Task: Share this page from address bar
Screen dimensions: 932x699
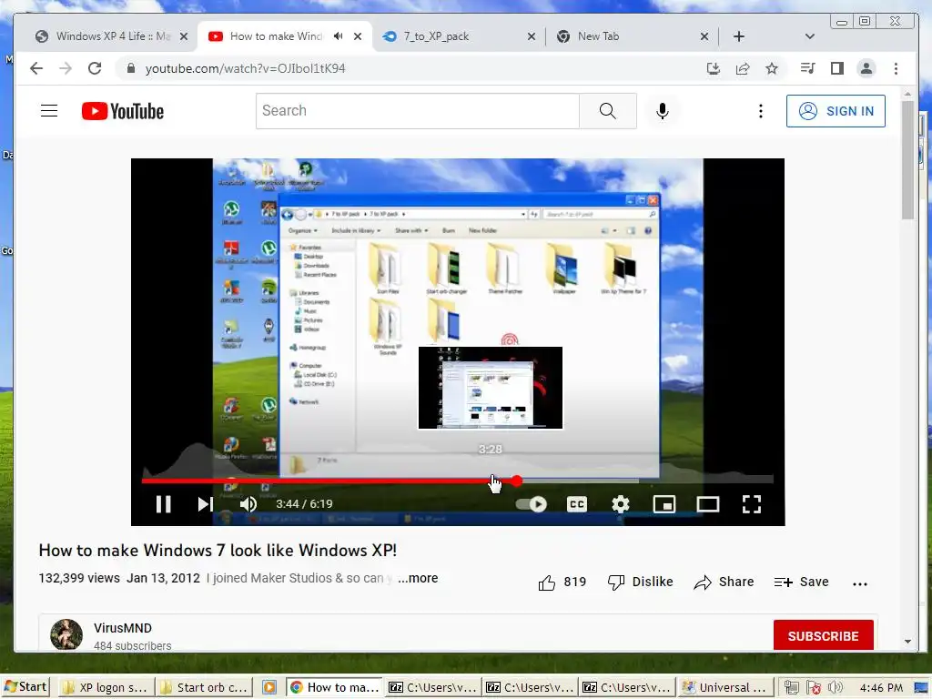Action: pos(743,68)
